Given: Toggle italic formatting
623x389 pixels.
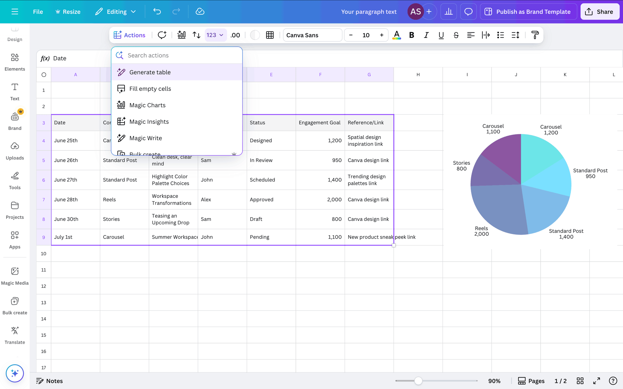Looking at the screenshot, I should [426, 35].
